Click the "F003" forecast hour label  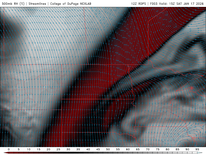[153, 4]
